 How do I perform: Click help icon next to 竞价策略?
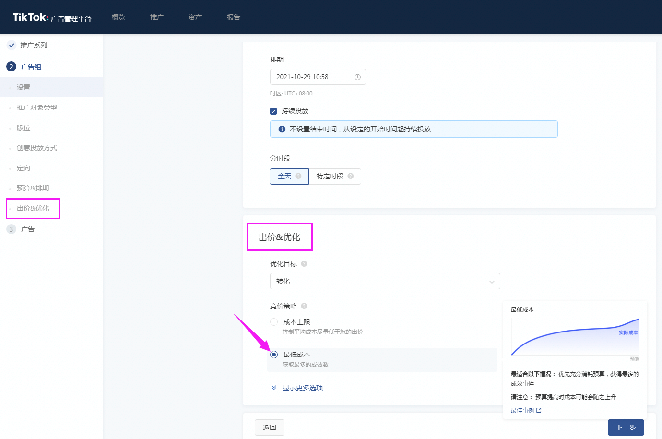click(304, 306)
